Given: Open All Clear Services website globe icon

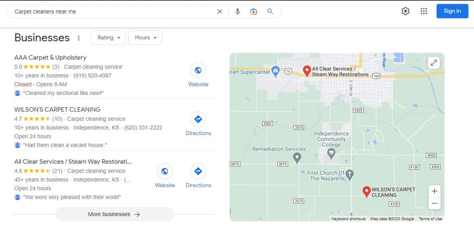Looking at the screenshot, I should click(x=165, y=172).
